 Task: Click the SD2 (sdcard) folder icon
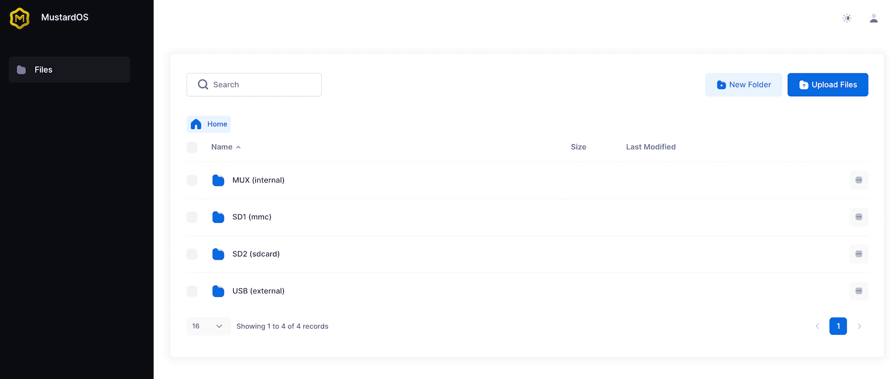tap(218, 254)
